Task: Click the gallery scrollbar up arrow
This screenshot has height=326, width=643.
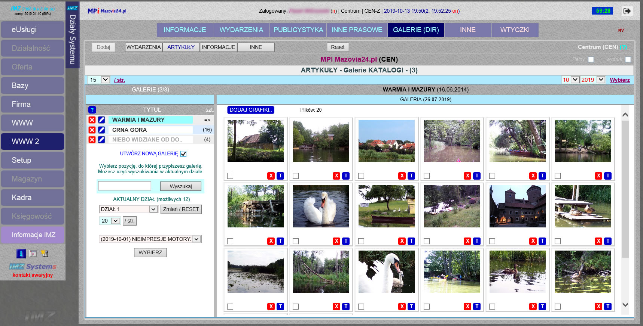Action: [625, 115]
